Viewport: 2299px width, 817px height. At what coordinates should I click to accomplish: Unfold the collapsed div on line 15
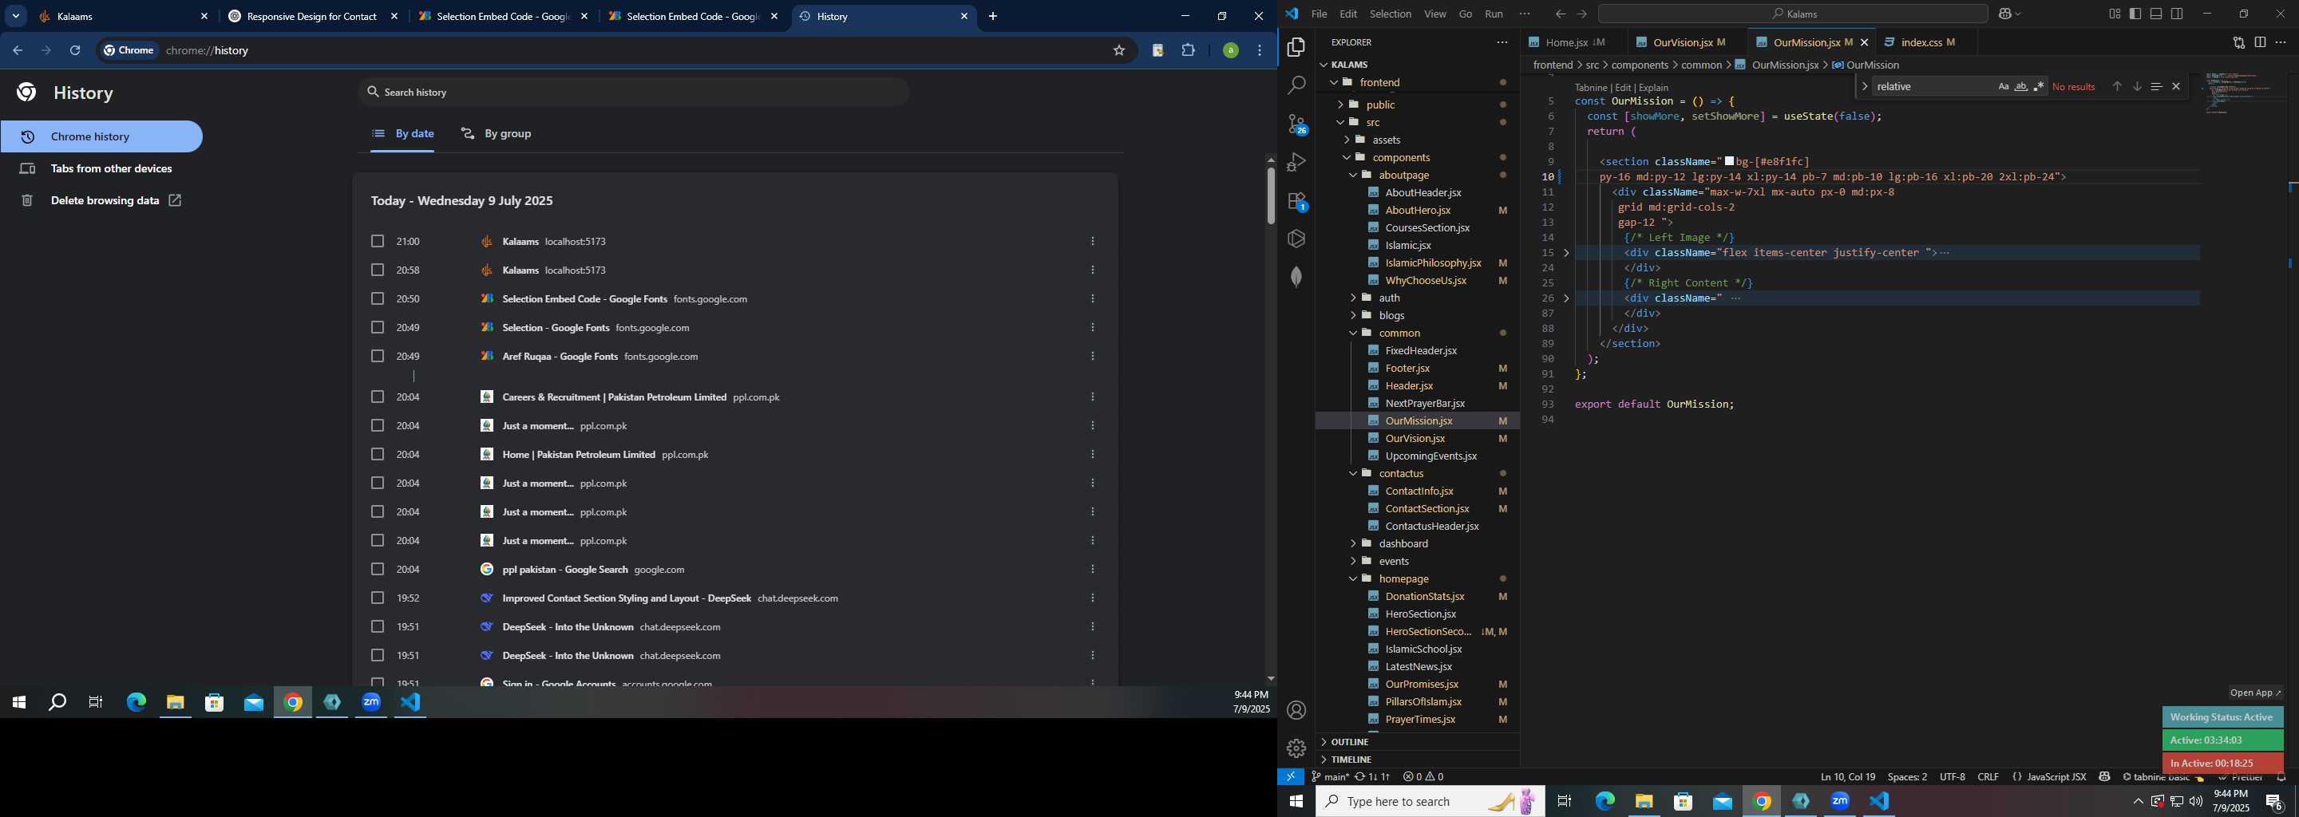[x=1566, y=253]
